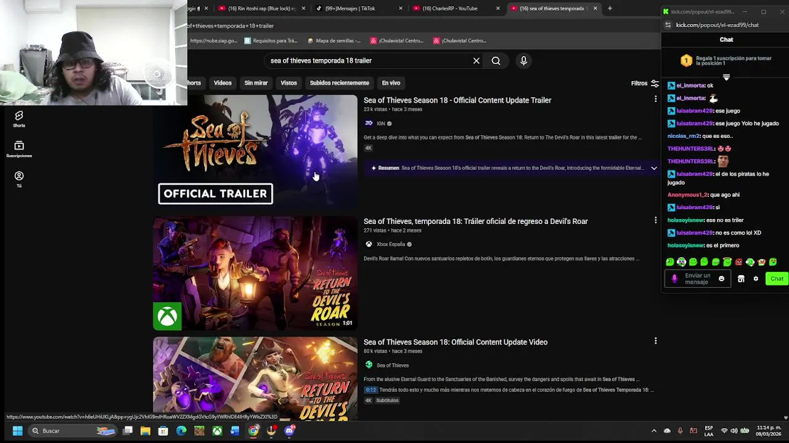The height and width of the screenshot is (443, 789).
Task: Open Xbox app in the taskbar
Action: (217, 431)
